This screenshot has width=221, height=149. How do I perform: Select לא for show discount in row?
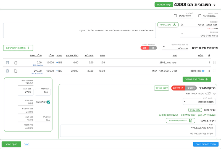click(144, 48)
